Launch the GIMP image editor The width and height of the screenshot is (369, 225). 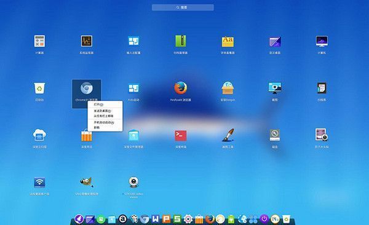(x=86, y=182)
